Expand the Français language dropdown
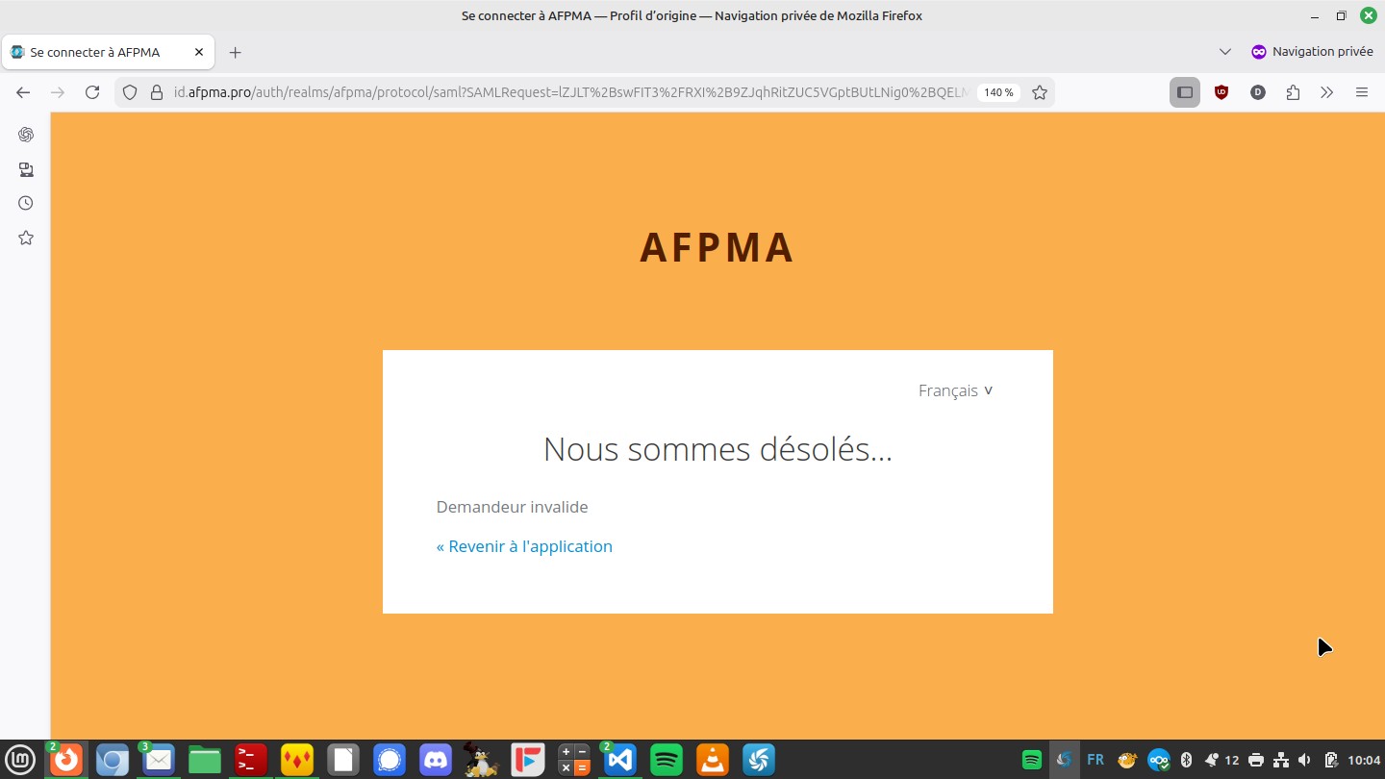Viewport: 1385px width, 779px height. [955, 390]
